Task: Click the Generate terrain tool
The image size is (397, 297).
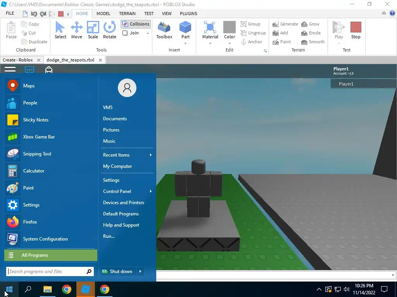Action: [x=285, y=24]
